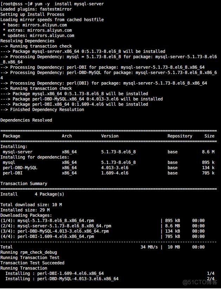The image size is (221, 289).
Task: Click 'perl-DBD-MySQL' in package table
Action: [x=20, y=168]
